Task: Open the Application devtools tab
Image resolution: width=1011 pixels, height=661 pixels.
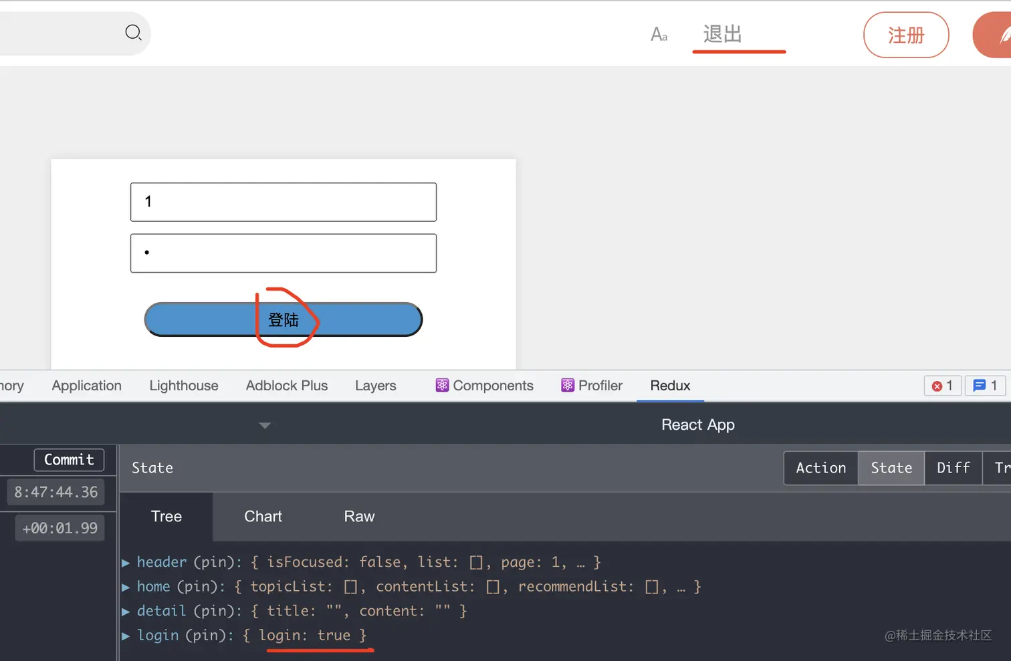Action: pyautogui.click(x=87, y=386)
